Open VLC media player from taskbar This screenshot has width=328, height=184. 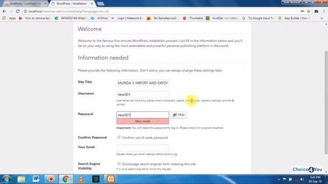(x=81, y=179)
